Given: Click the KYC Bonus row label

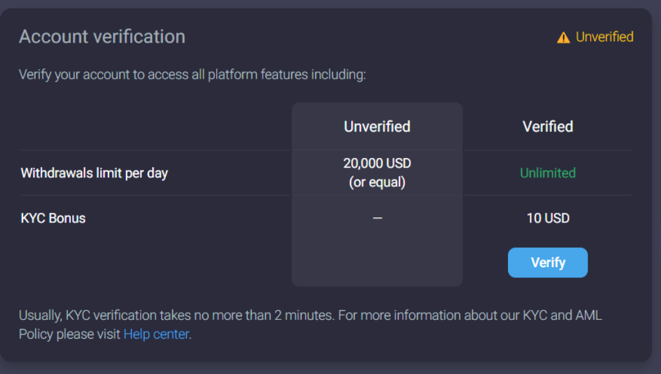Looking at the screenshot, I should click(52, 218).
